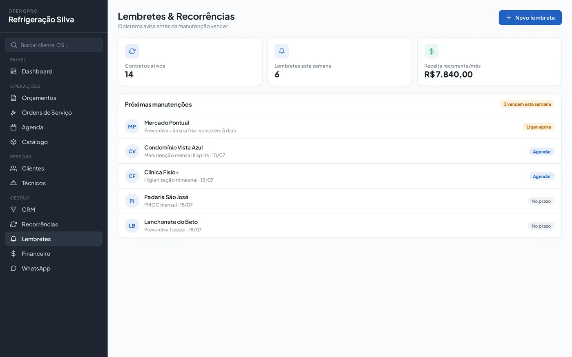Click the Agenda calendar icon
572x357 pixels.
[13, 127]
